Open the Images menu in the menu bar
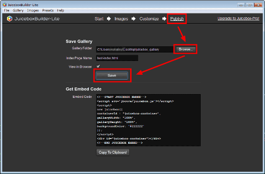 point(33,10)
